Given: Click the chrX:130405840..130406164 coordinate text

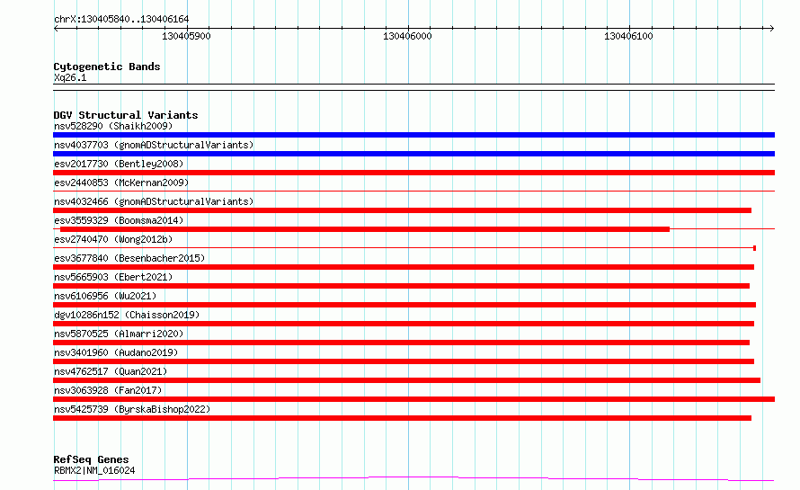Looking at the screenshot, I should coord(121,20).
